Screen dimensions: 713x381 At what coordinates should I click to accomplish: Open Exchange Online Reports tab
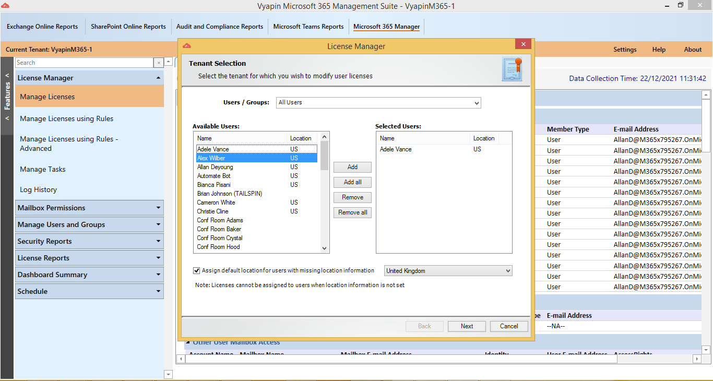click(42, 27)
